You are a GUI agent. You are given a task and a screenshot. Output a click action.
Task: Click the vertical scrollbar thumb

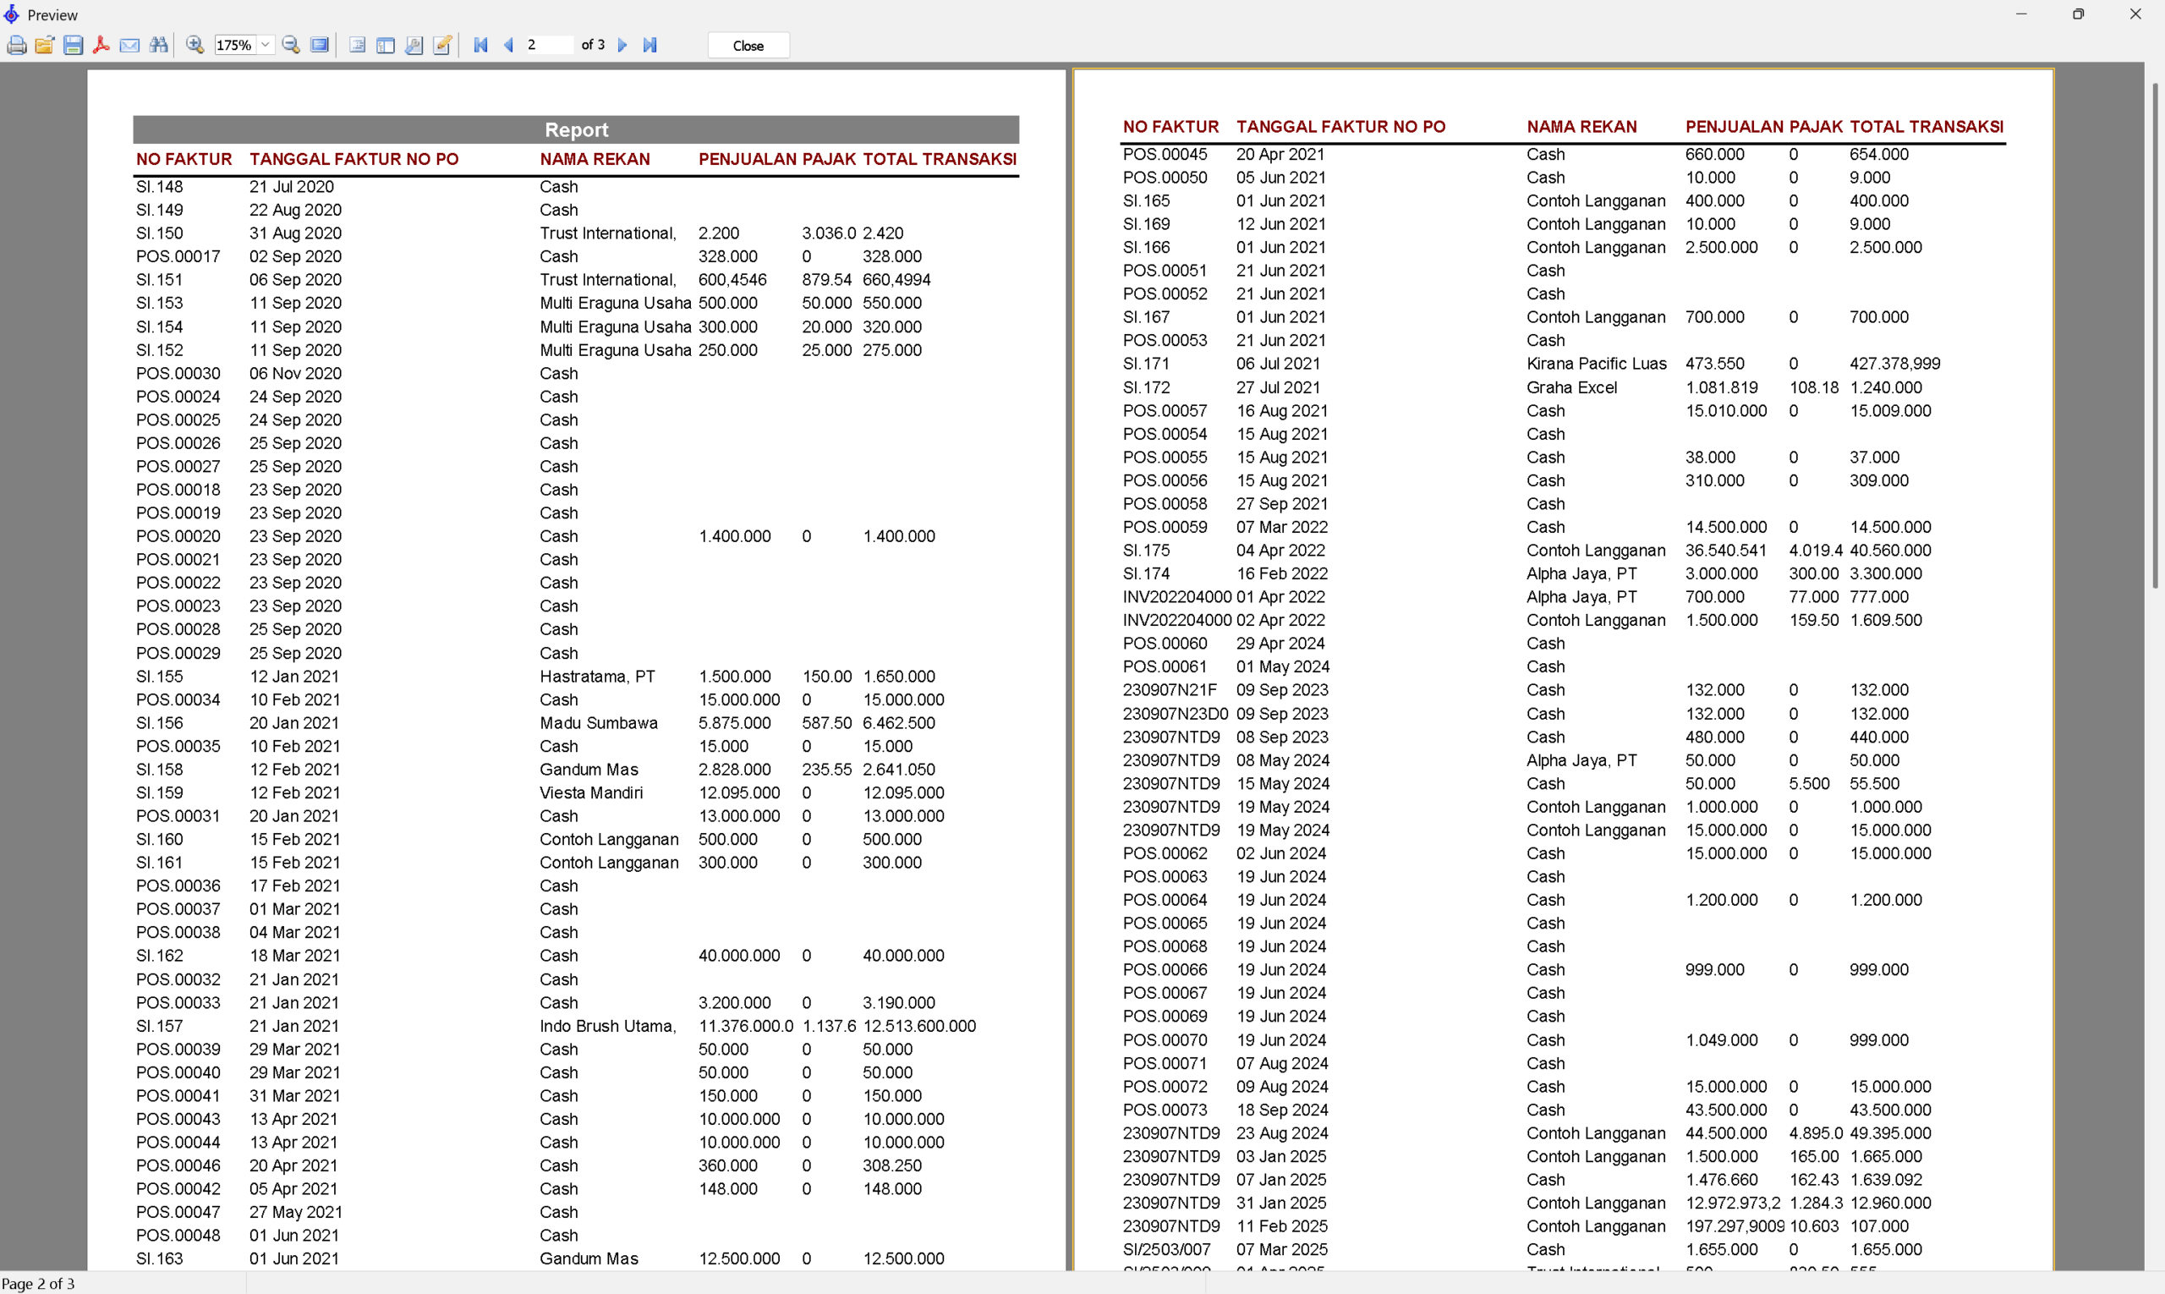click(2155, 336)
